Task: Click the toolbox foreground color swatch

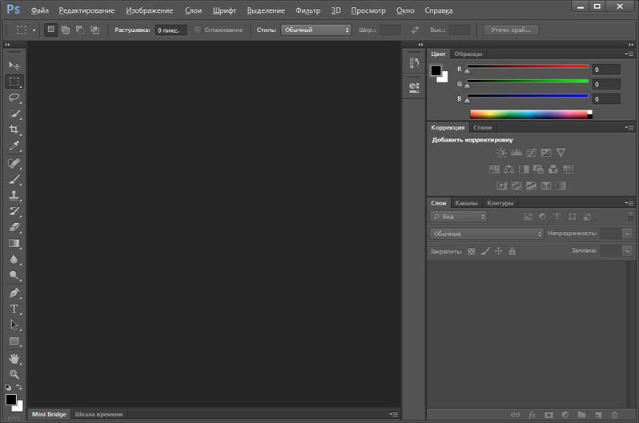Action: coord(11,400)
